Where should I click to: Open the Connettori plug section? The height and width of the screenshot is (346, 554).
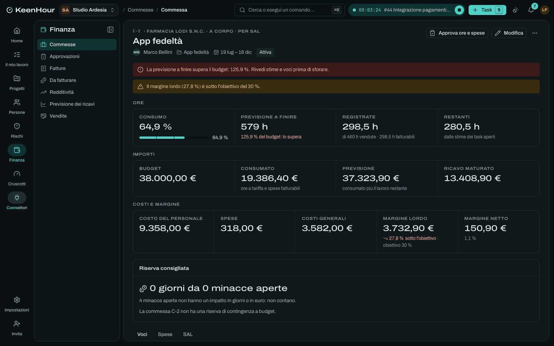(x=17, y=201)
